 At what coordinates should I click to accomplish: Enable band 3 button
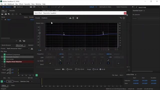coord(84,63)
